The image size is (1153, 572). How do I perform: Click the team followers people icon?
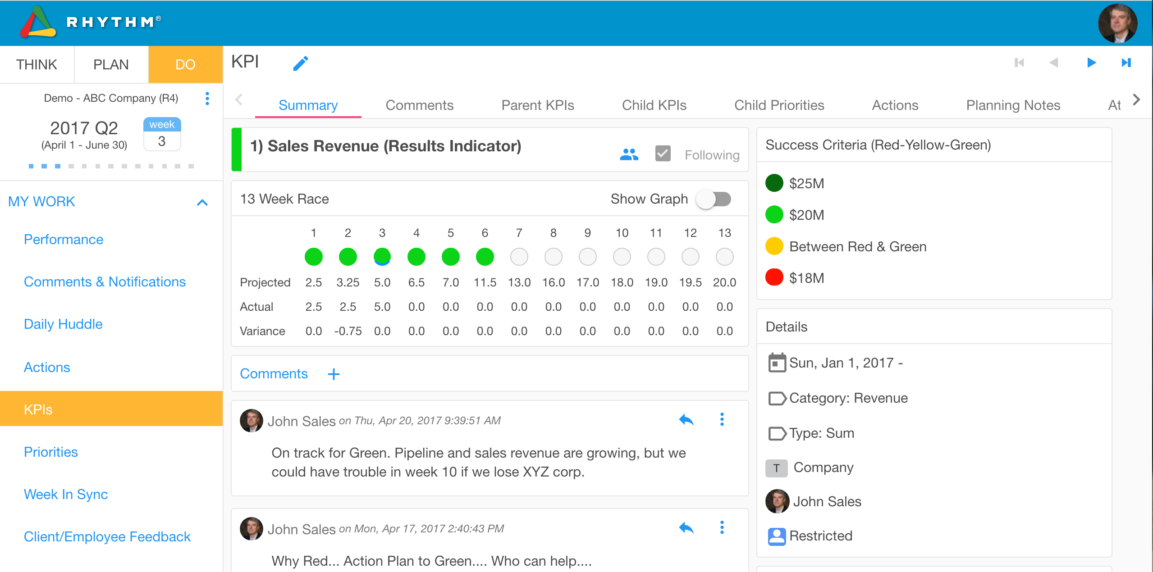tap(629, 154)
